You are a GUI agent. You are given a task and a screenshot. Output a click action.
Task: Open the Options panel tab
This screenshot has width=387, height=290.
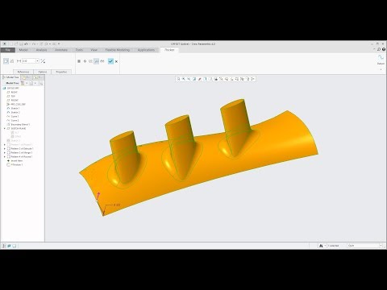(x=43, y=72)
